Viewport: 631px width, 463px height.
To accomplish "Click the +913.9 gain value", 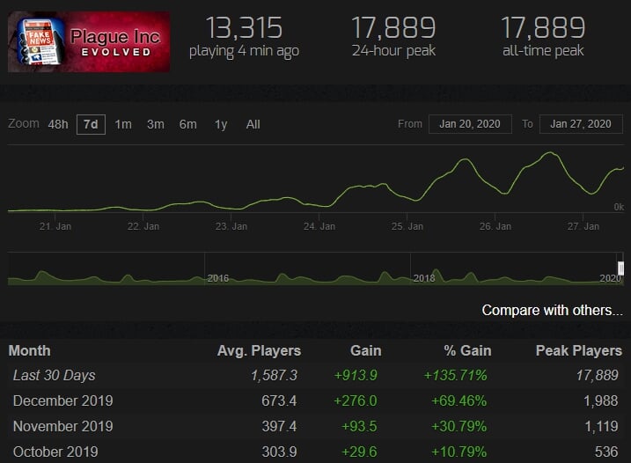I will (x=356, y=376).
